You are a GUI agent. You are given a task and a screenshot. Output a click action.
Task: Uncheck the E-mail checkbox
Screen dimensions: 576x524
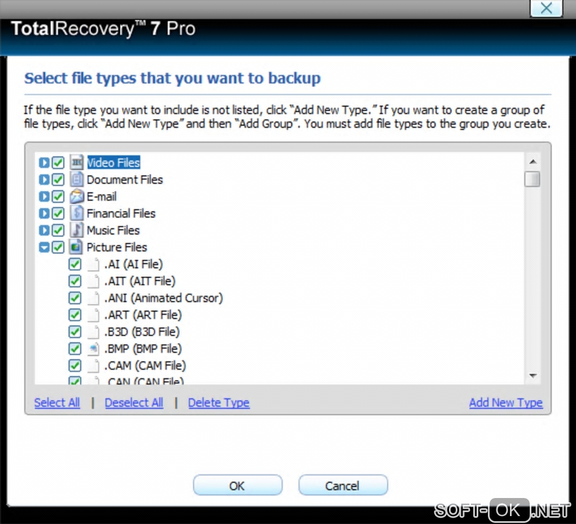tap(58, 196)
